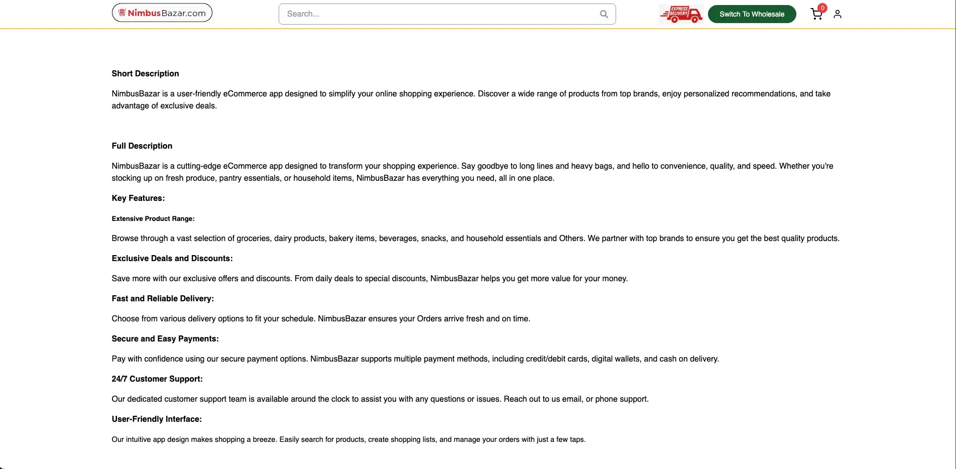Click the 24/7 Customer Support heading

click(x=157, y=379)
